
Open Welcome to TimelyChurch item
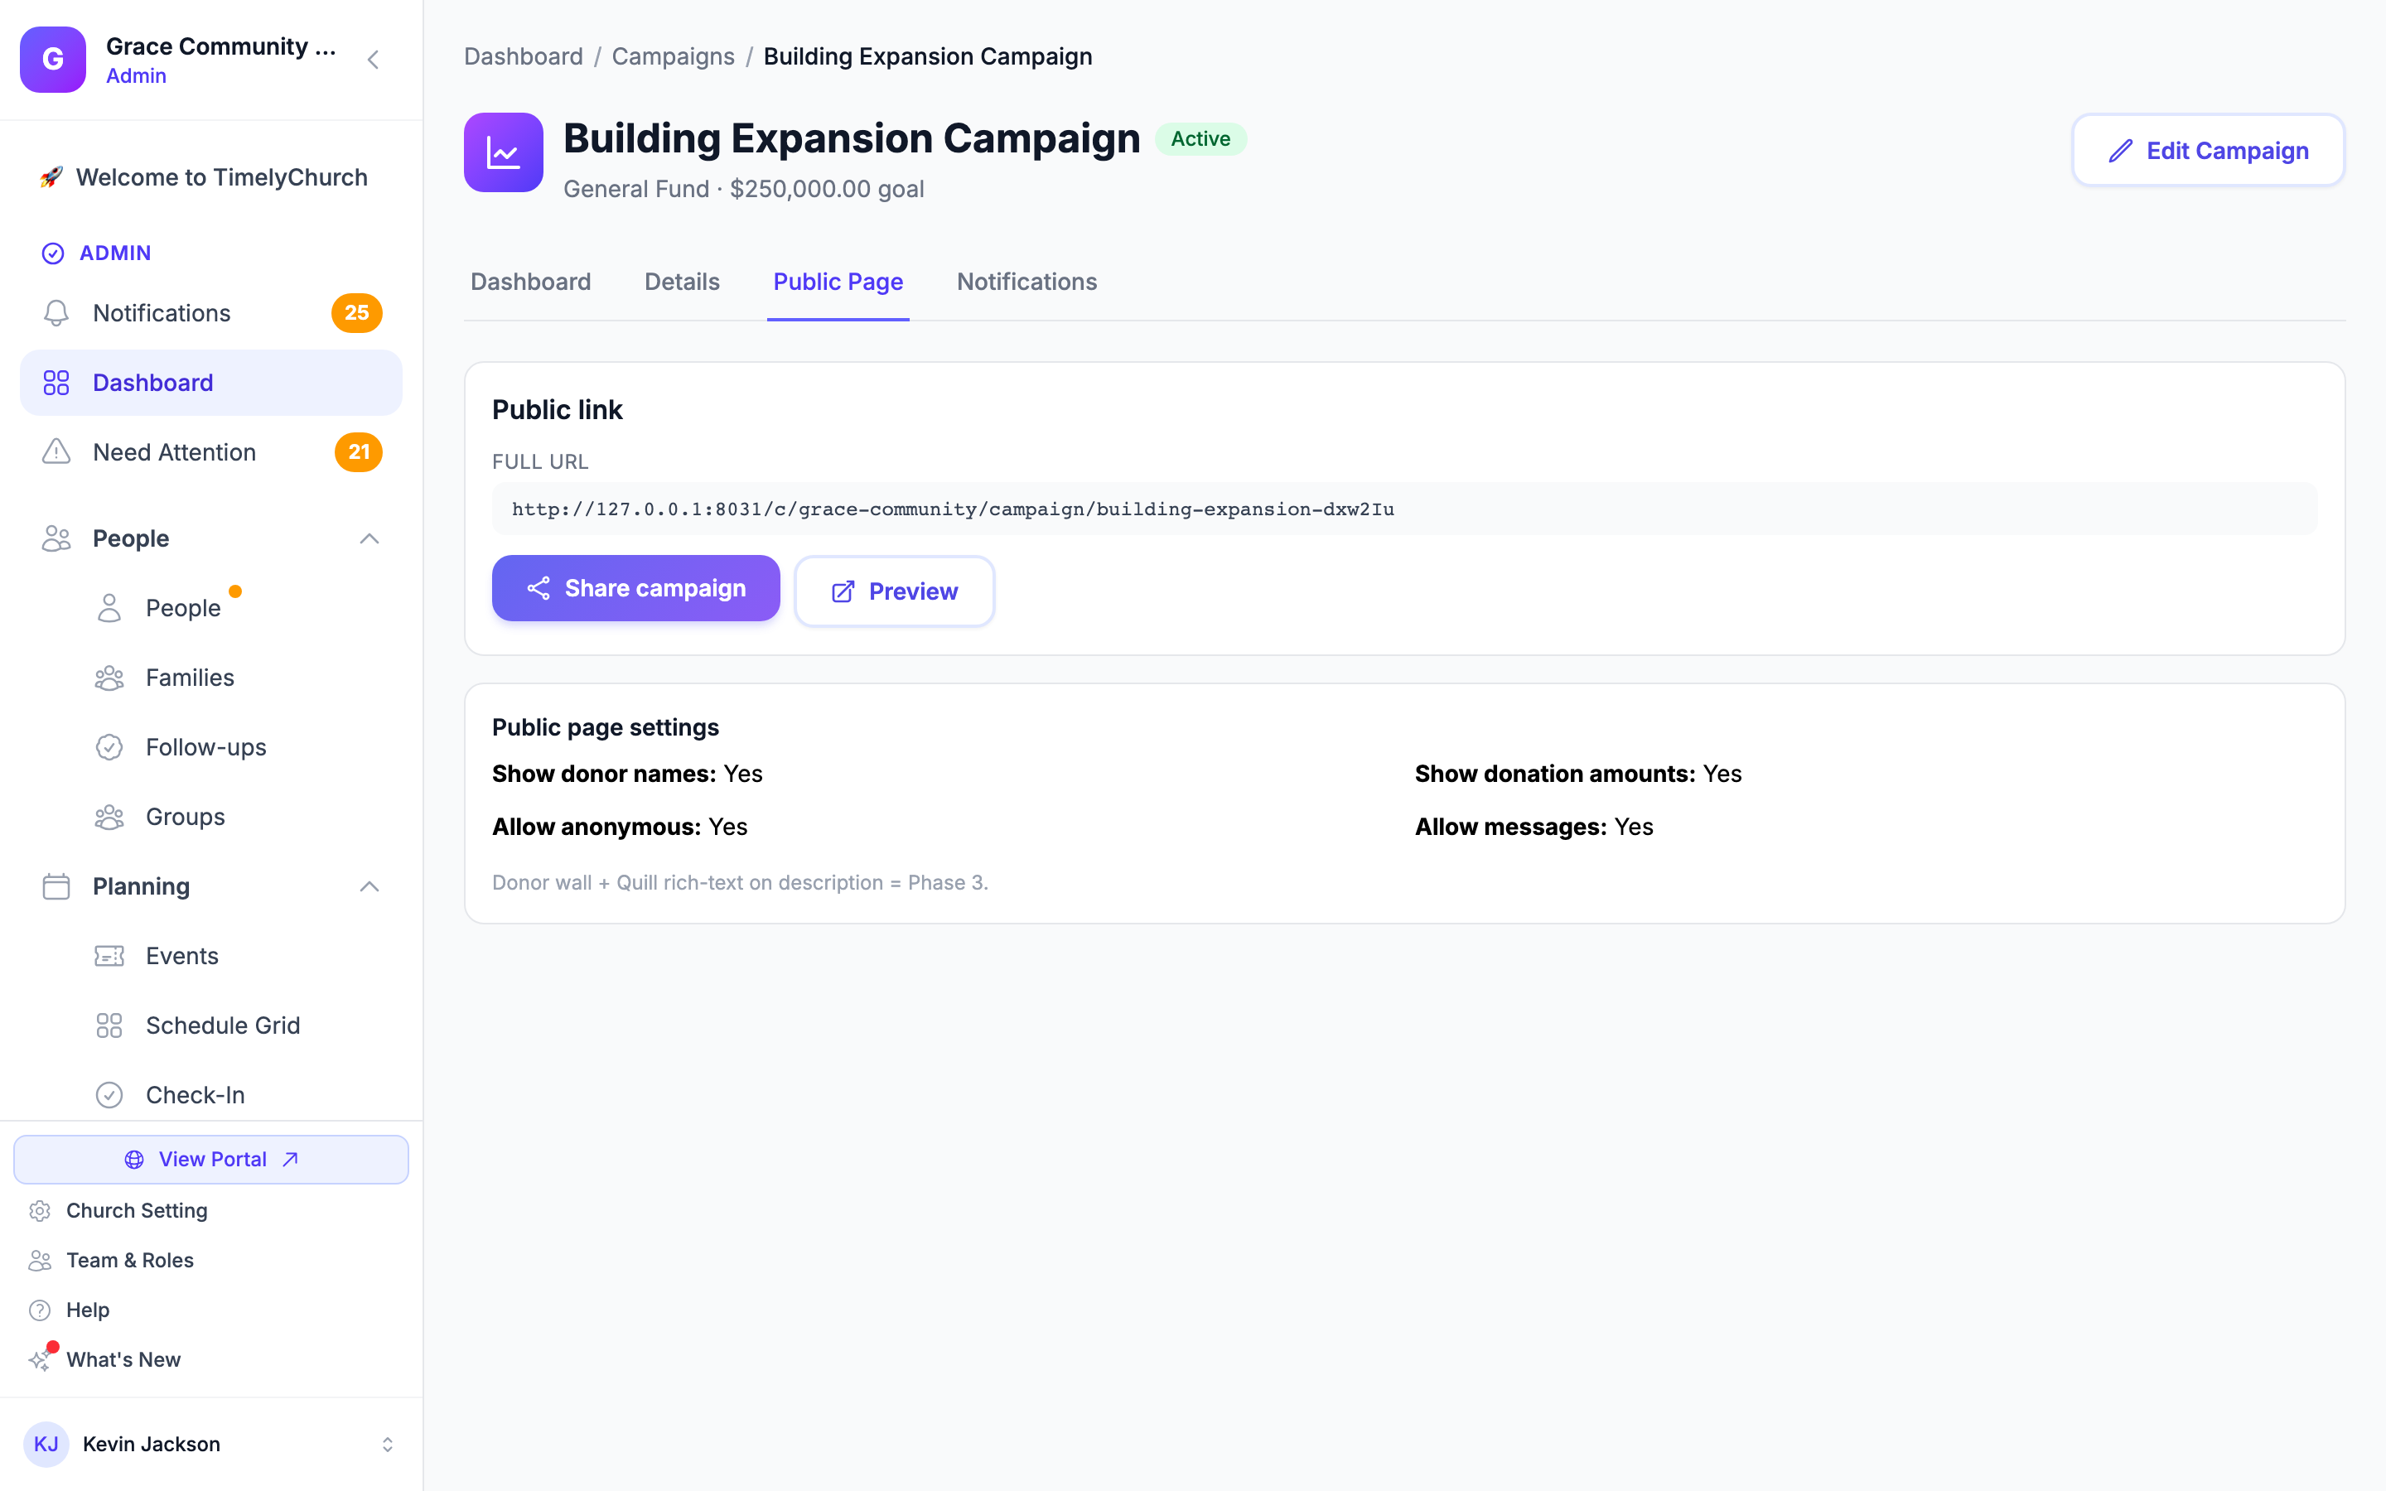(211, 177)
